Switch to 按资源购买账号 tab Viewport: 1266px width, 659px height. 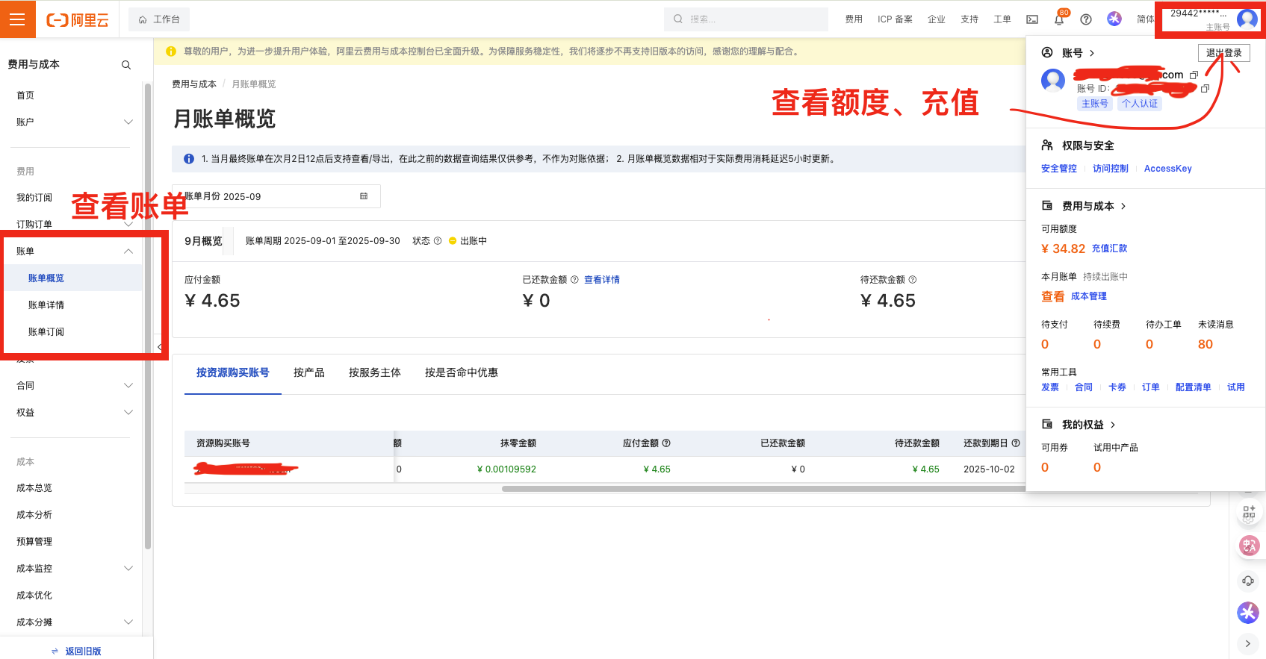tap(233, 372)
